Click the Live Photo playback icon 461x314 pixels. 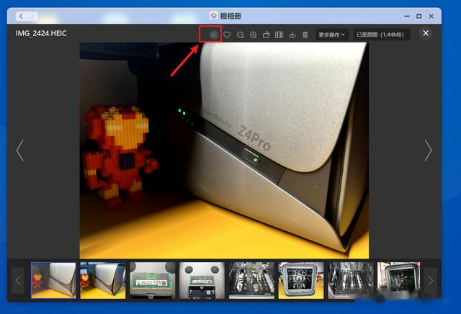tap(214, 35)
